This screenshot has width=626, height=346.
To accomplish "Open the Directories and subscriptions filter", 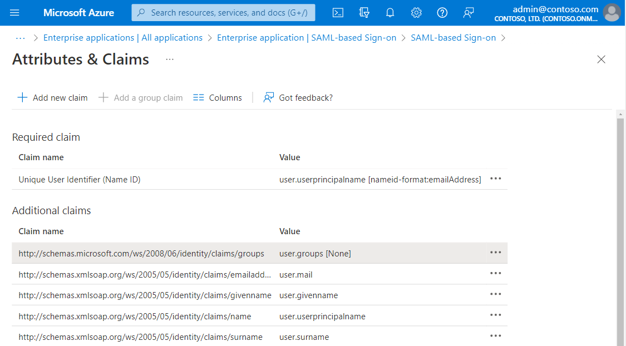I will pos(364,12).
